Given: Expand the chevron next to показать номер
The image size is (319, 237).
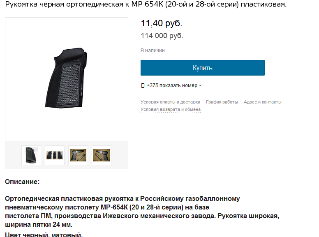Looking at the screenshot, I should tap(200, 85).
